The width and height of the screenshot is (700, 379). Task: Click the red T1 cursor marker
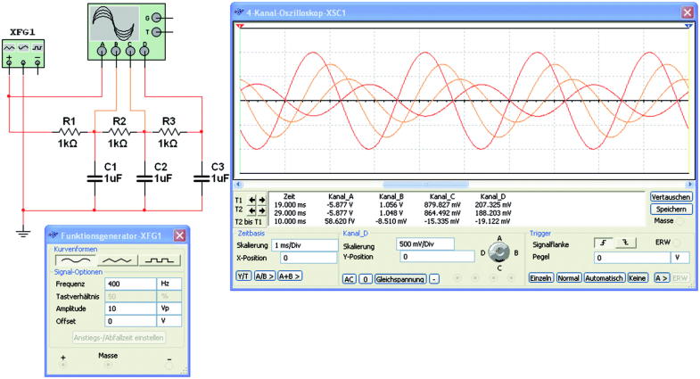click(x=240, y=27)
